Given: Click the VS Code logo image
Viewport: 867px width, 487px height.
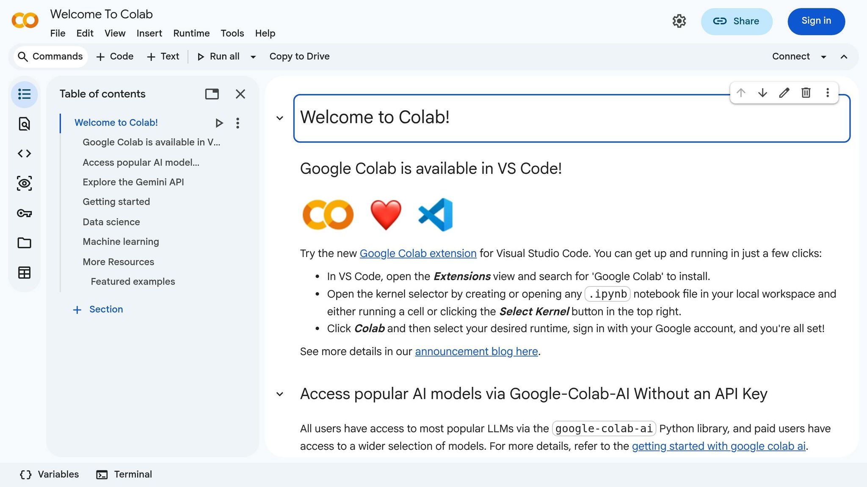Looking at the screenshot, I should pyautogui.click(x=435, y=215).
